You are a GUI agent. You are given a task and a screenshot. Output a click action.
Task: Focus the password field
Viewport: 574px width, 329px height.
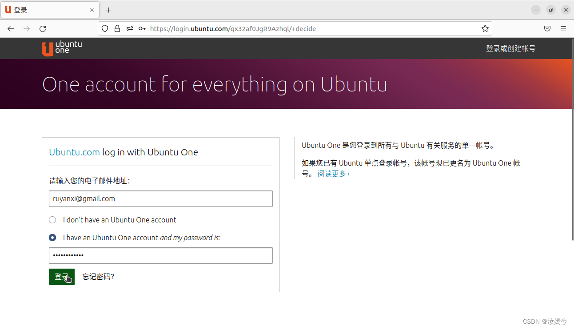(x=161, y=255)
